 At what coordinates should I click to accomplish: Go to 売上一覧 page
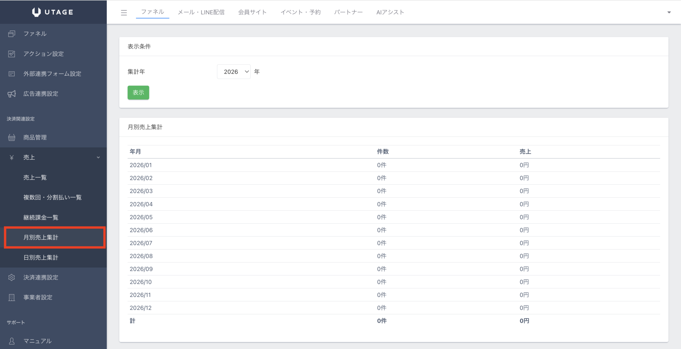coord(35,177)
